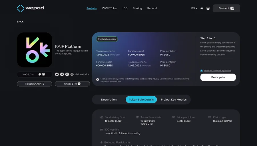Click the Token Sale starts icon

(138, 117)
